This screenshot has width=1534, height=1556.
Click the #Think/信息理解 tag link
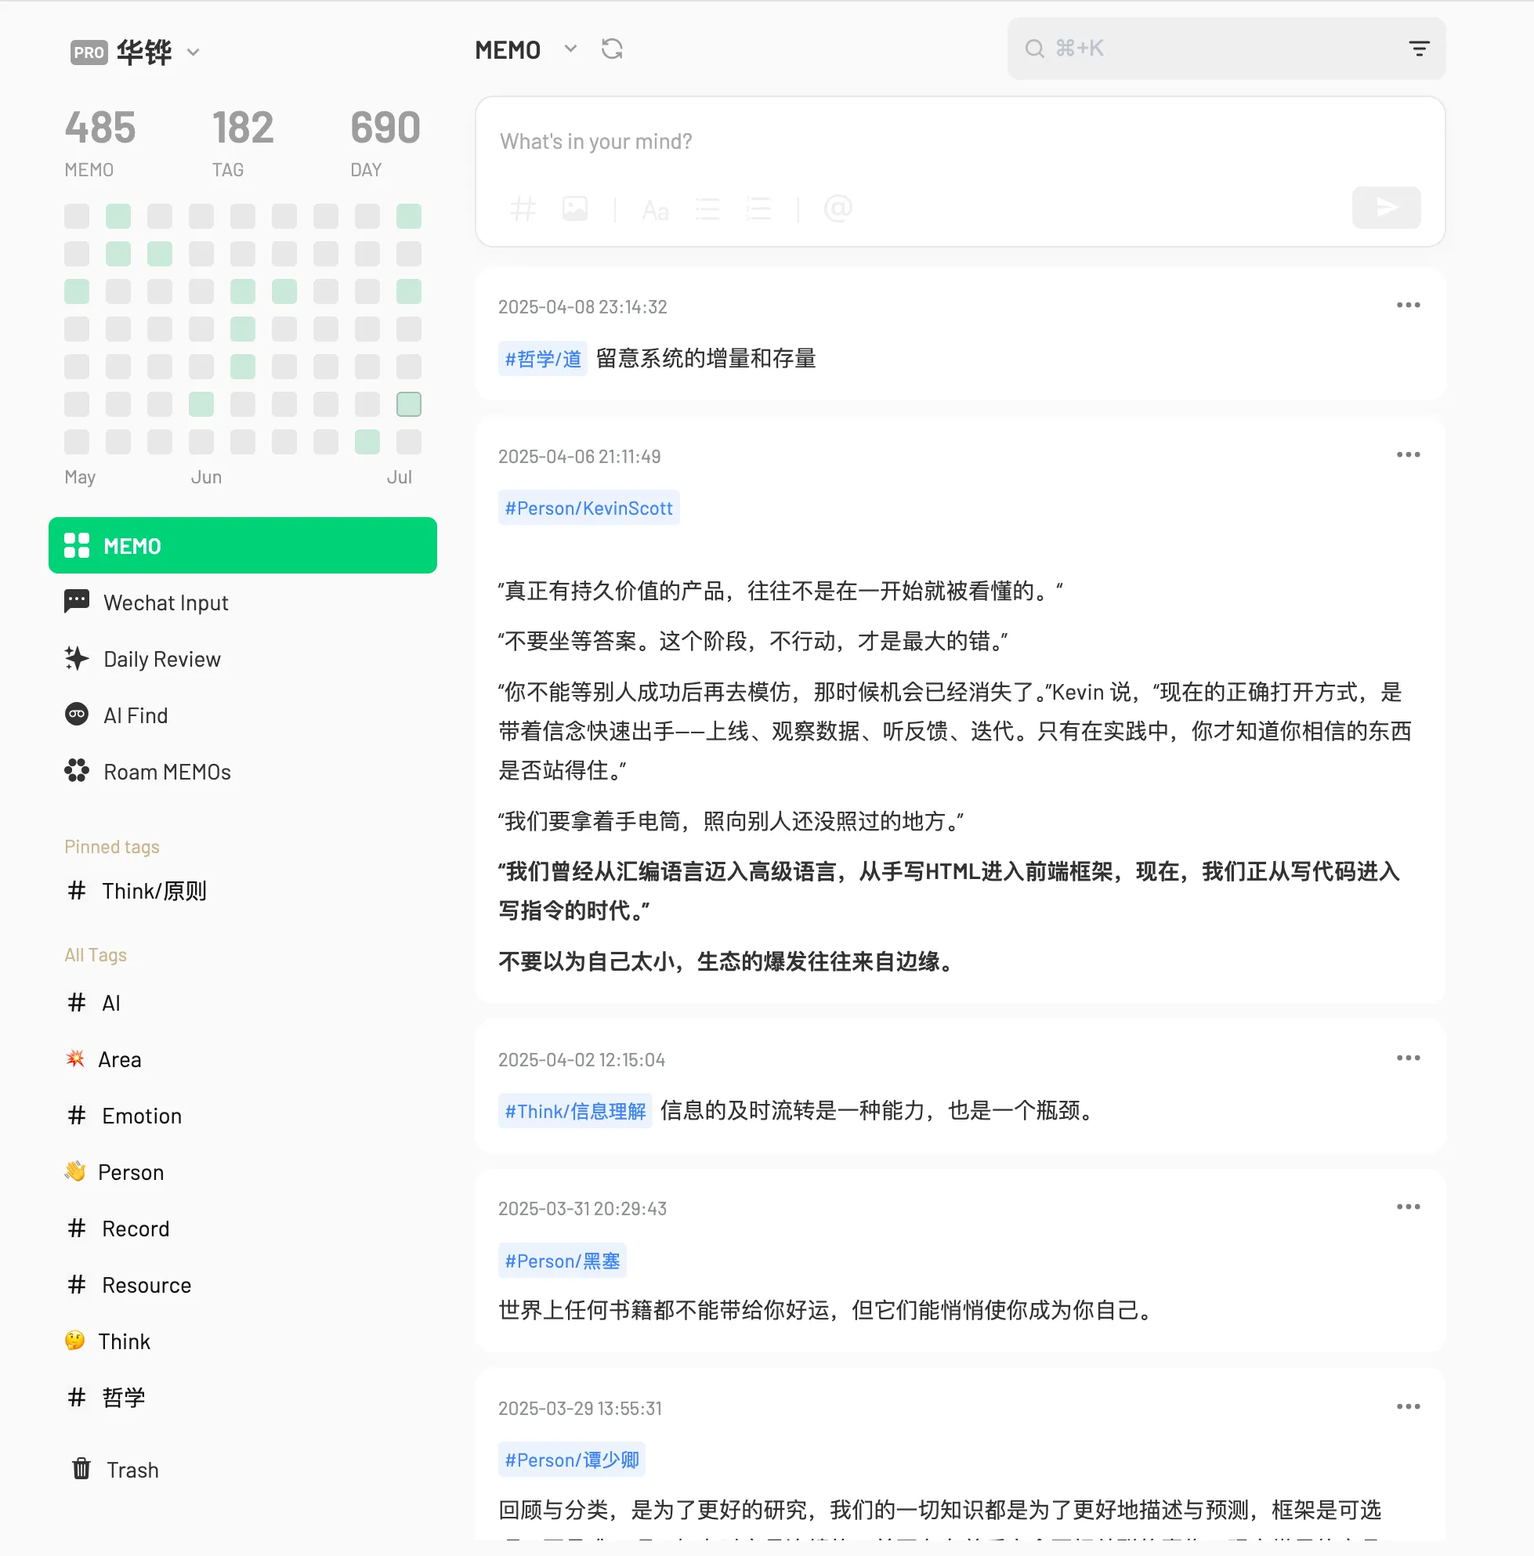(x=575, y=1113)
